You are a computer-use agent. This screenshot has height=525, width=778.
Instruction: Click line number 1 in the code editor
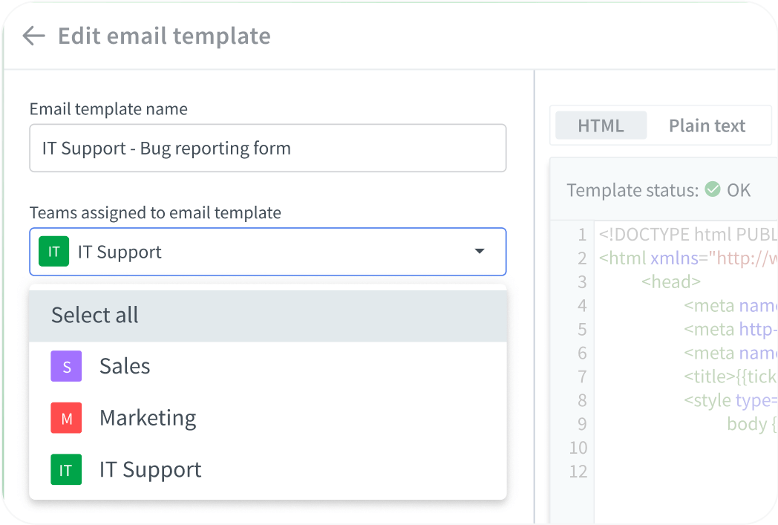point(582,234)
